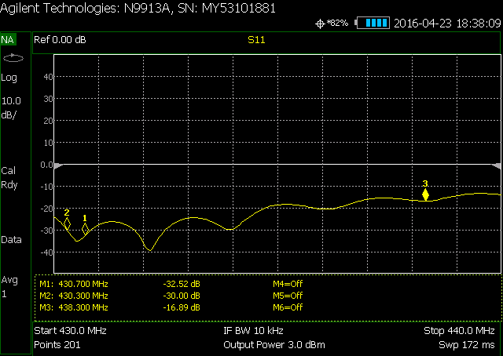Open the 10.0 dB/ scale setting
This screenshot has height=356, width=503.
coord(12,107)
